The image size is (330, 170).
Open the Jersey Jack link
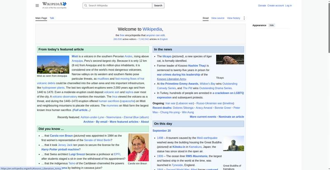(65, 145)
